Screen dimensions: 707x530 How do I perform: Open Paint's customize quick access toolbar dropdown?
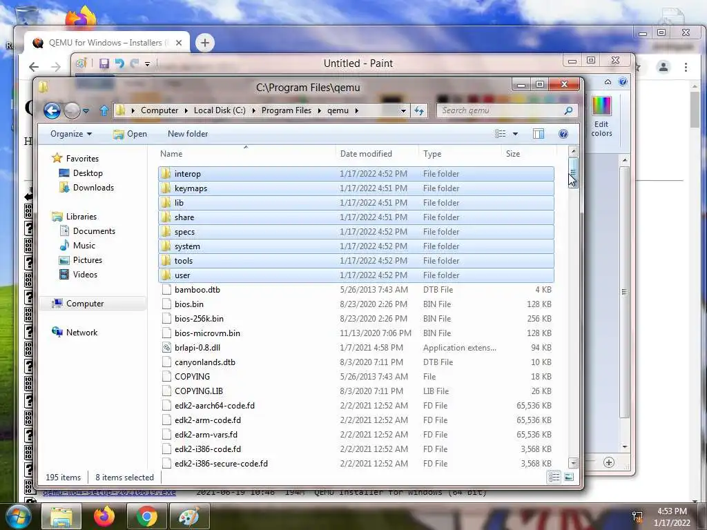(x=147, y=64)
